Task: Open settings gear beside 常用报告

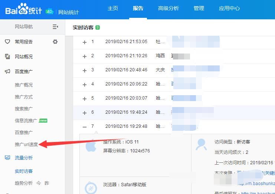Action: tap(55, 42)
